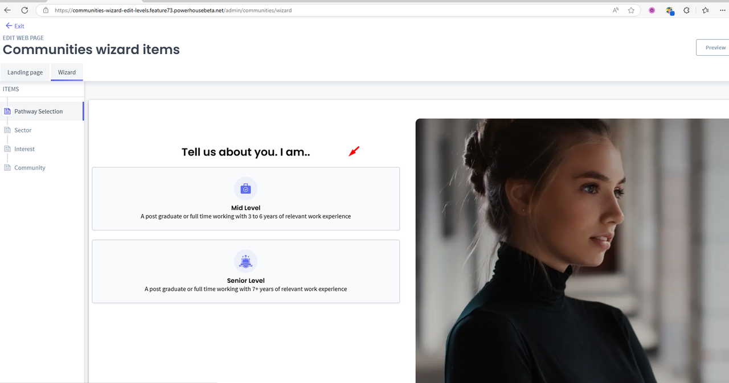Click the ITEMS sidebar header
This screenshot has height=383, width=729.
tap(11, 89)
